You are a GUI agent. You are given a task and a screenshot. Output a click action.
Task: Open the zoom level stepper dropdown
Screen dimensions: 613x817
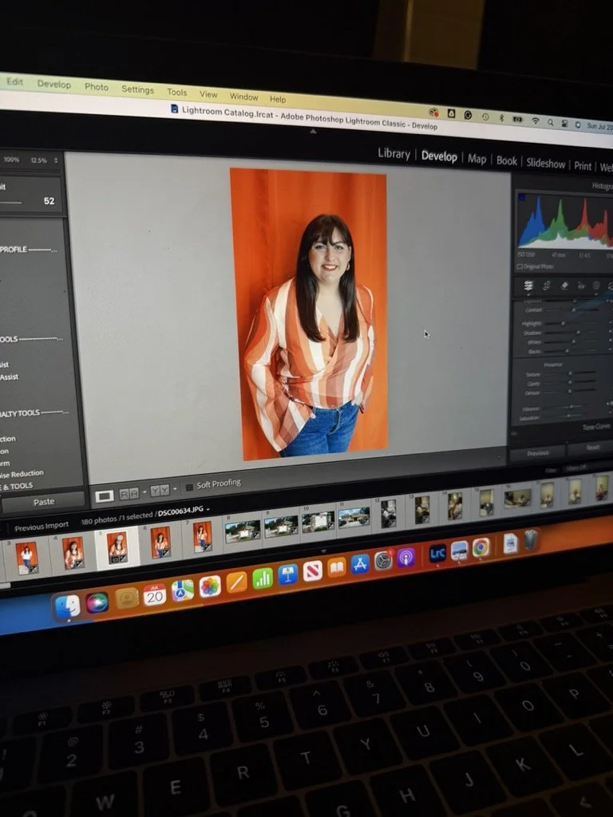pos(56,160)
